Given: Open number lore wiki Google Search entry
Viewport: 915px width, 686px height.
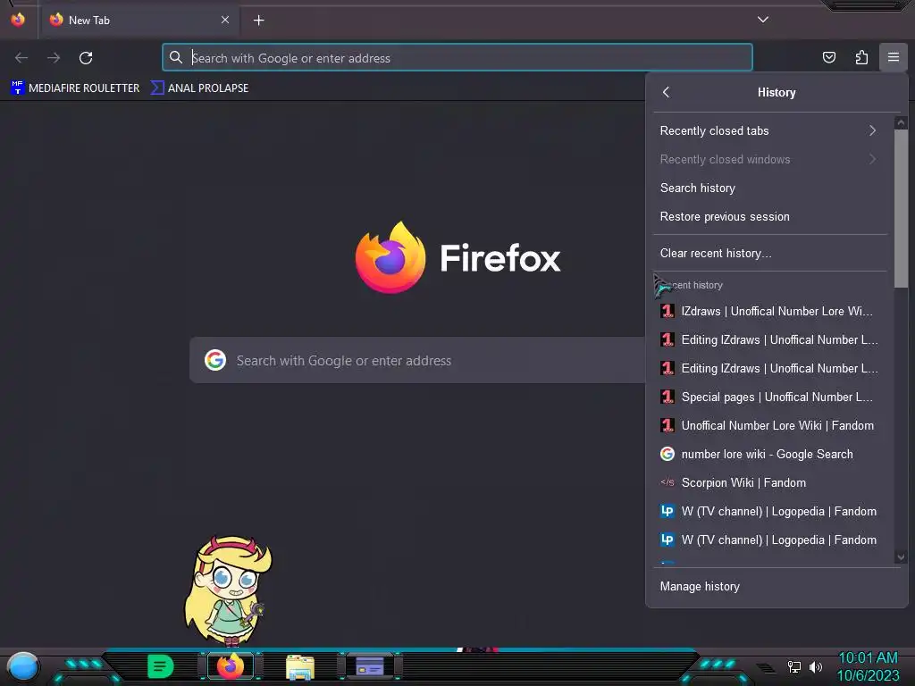Looking at the screenshot, I should [769, 454].
